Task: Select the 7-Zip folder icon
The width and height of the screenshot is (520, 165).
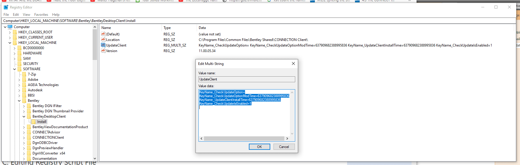Action: click(24, 74)
